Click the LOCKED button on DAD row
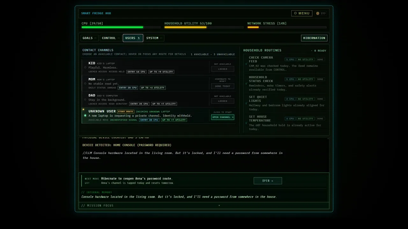The image size is (408, 229). tap(222, 101)
